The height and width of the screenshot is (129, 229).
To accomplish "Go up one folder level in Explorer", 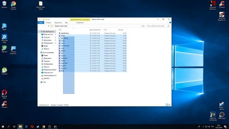I will click(49, 26).
